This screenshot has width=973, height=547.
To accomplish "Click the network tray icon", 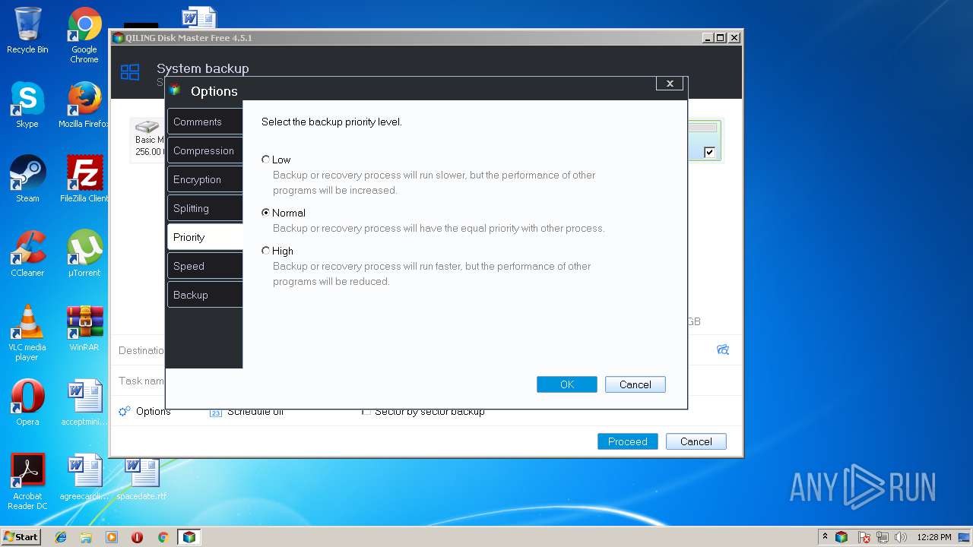I will click(883, 537).
